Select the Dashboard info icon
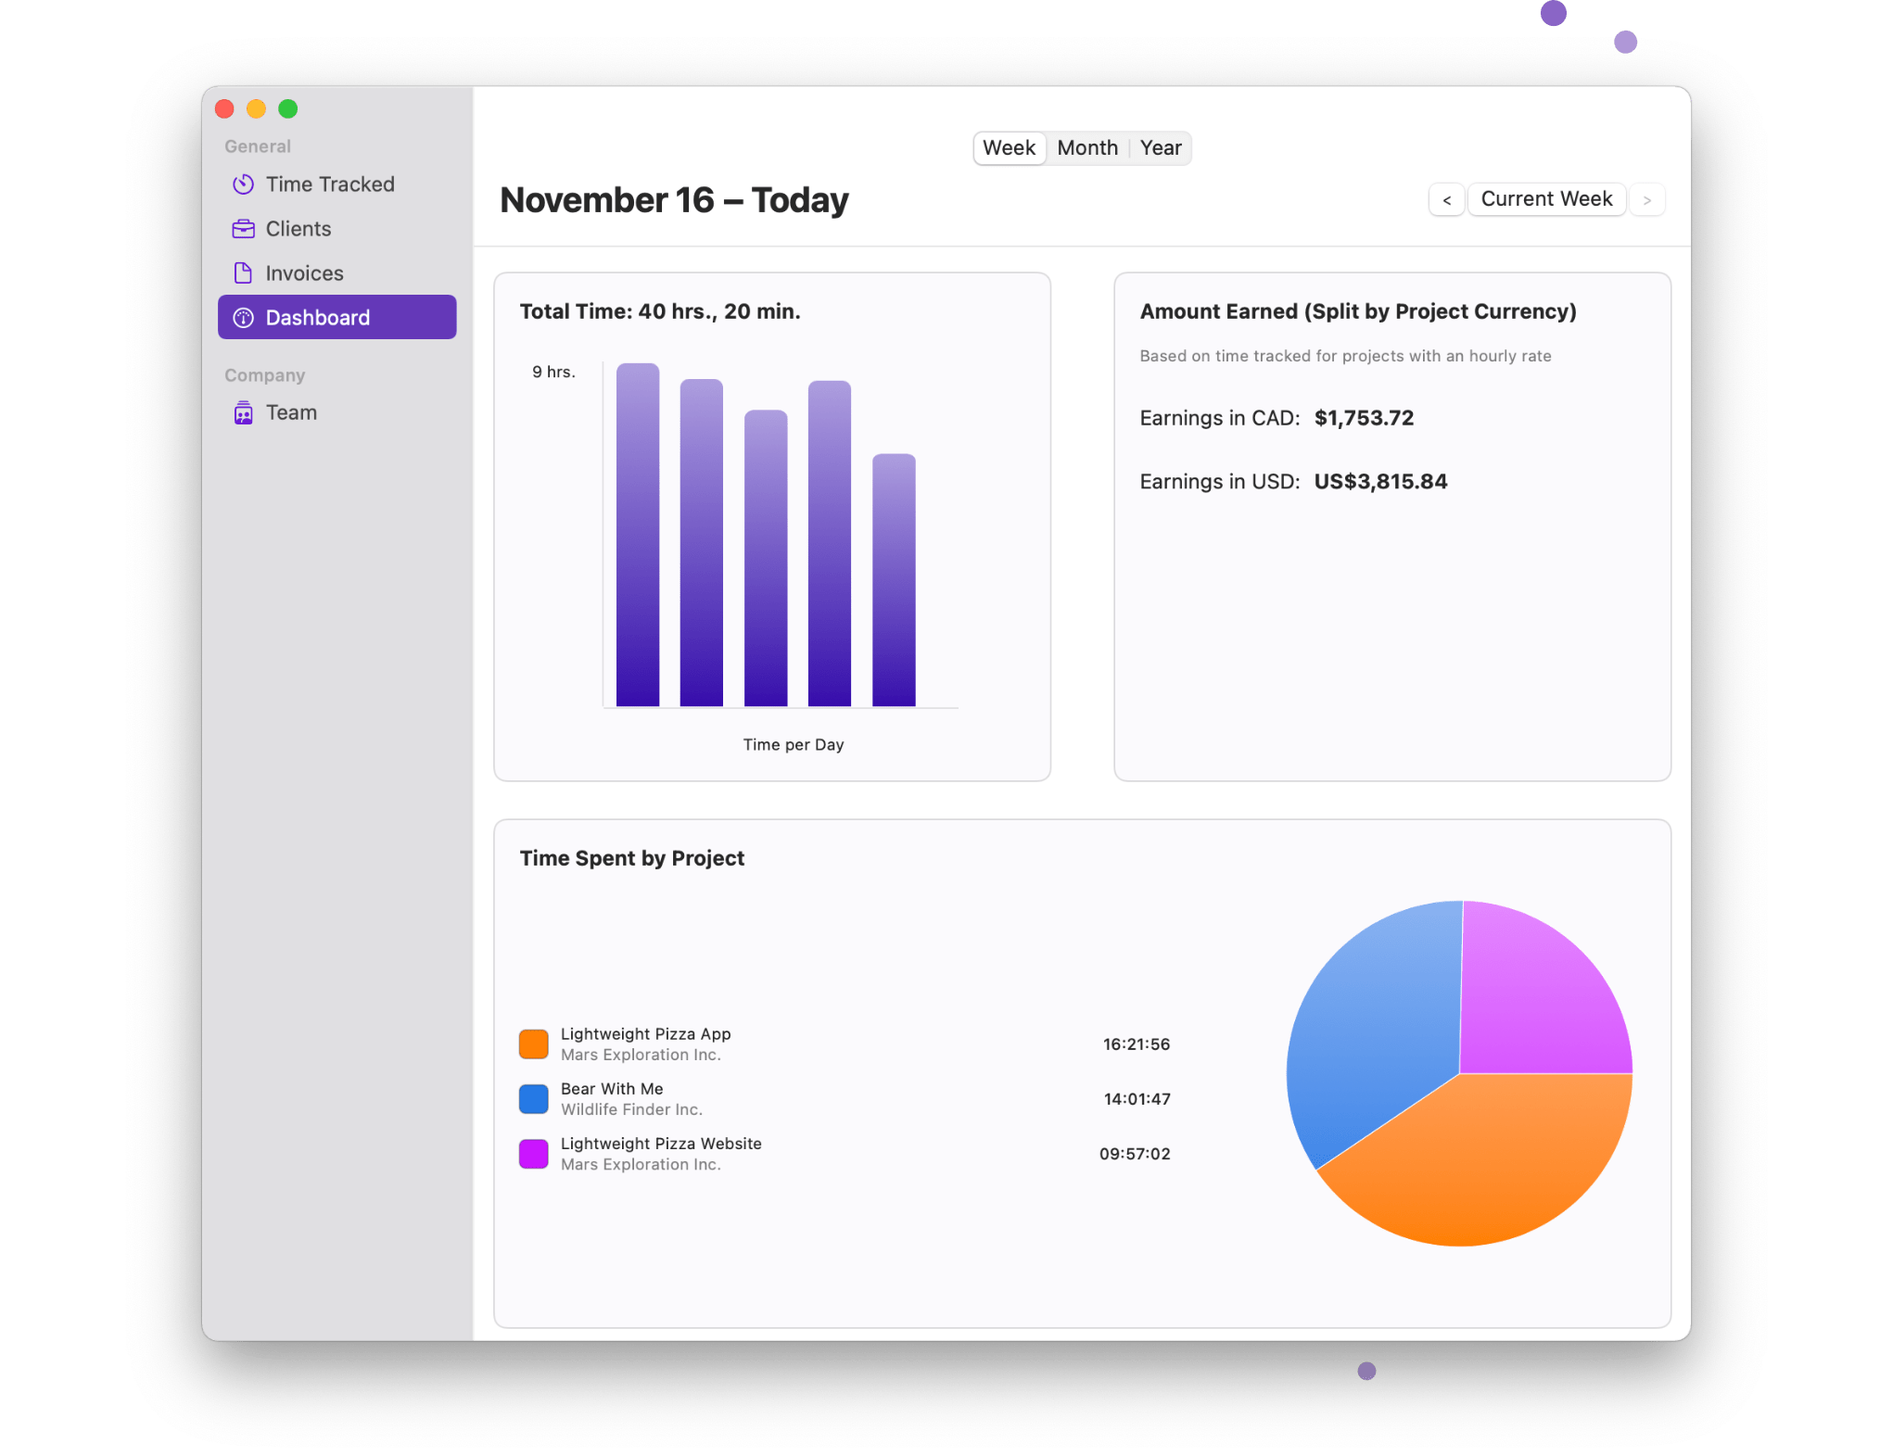Viewport: 1893px width, 1455px height. (242, 317)
